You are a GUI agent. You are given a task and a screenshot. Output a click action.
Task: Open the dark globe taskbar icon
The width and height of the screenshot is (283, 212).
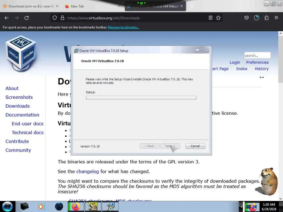tap(59, 206)
